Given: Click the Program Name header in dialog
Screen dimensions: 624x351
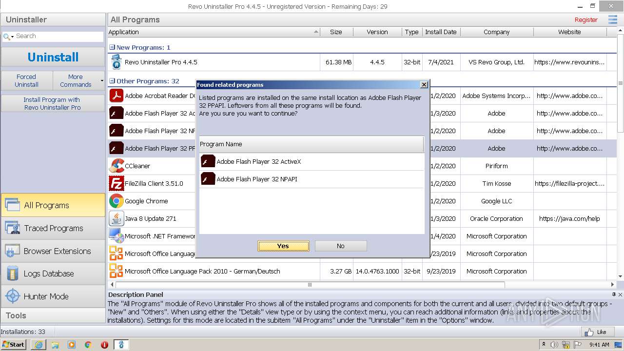Looking at the screenshot, I should (311, 144).
